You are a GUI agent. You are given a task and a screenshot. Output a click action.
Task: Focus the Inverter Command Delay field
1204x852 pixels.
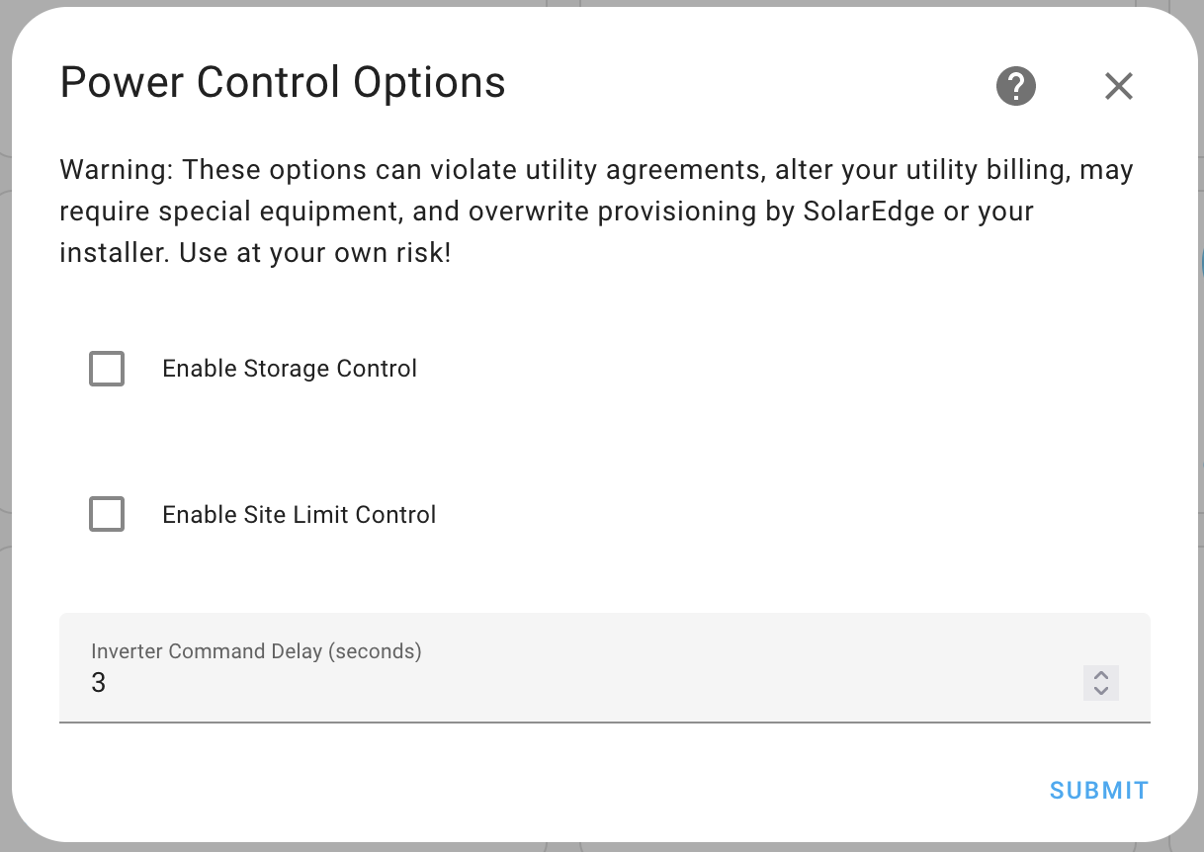point(605,668)
